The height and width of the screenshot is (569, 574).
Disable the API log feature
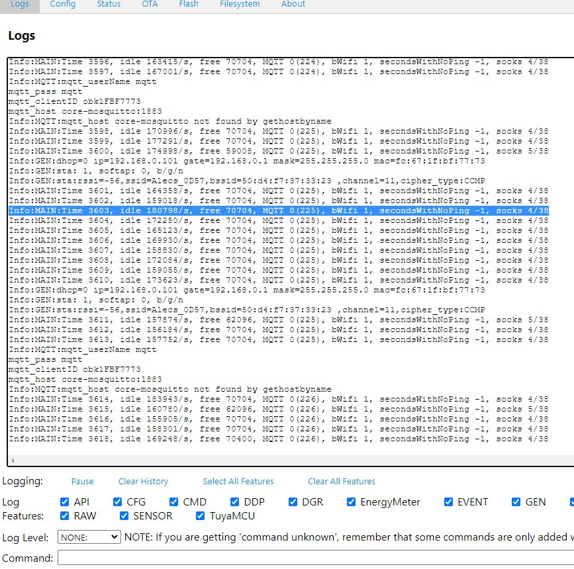(64, 502)
